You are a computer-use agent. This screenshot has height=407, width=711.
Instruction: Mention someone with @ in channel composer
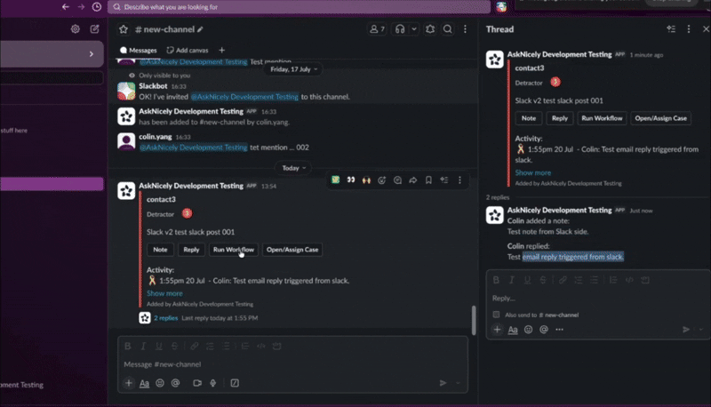(175, 383)
